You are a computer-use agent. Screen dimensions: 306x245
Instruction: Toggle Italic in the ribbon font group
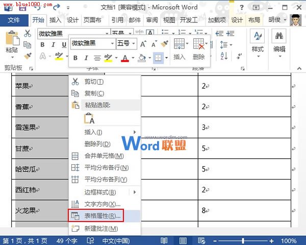[53, 45]
